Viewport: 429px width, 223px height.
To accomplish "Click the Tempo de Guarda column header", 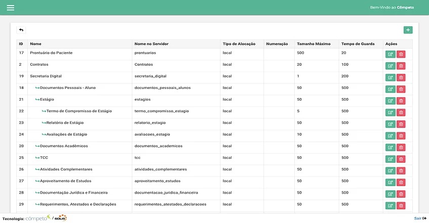I will [358, 44].
